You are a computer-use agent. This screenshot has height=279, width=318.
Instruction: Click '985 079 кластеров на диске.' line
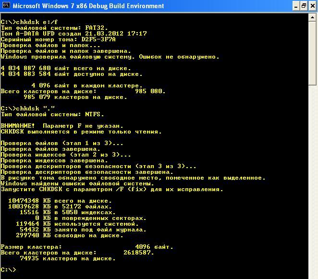click(x=75, y=97)
